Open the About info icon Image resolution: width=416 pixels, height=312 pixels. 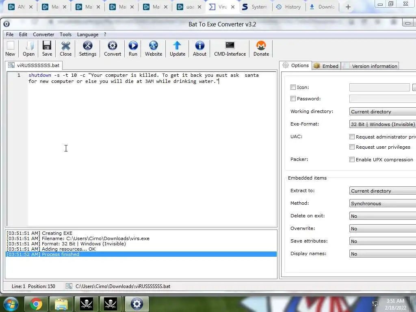tap(199, 49)
